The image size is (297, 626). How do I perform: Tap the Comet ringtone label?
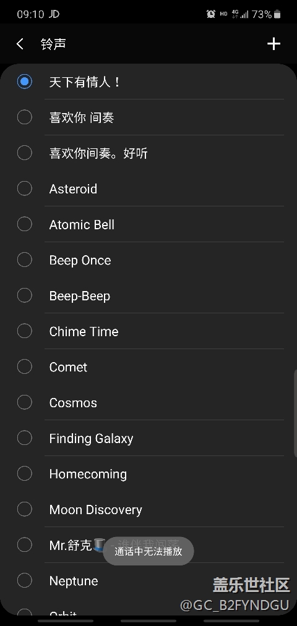click(x=68, y=367)
